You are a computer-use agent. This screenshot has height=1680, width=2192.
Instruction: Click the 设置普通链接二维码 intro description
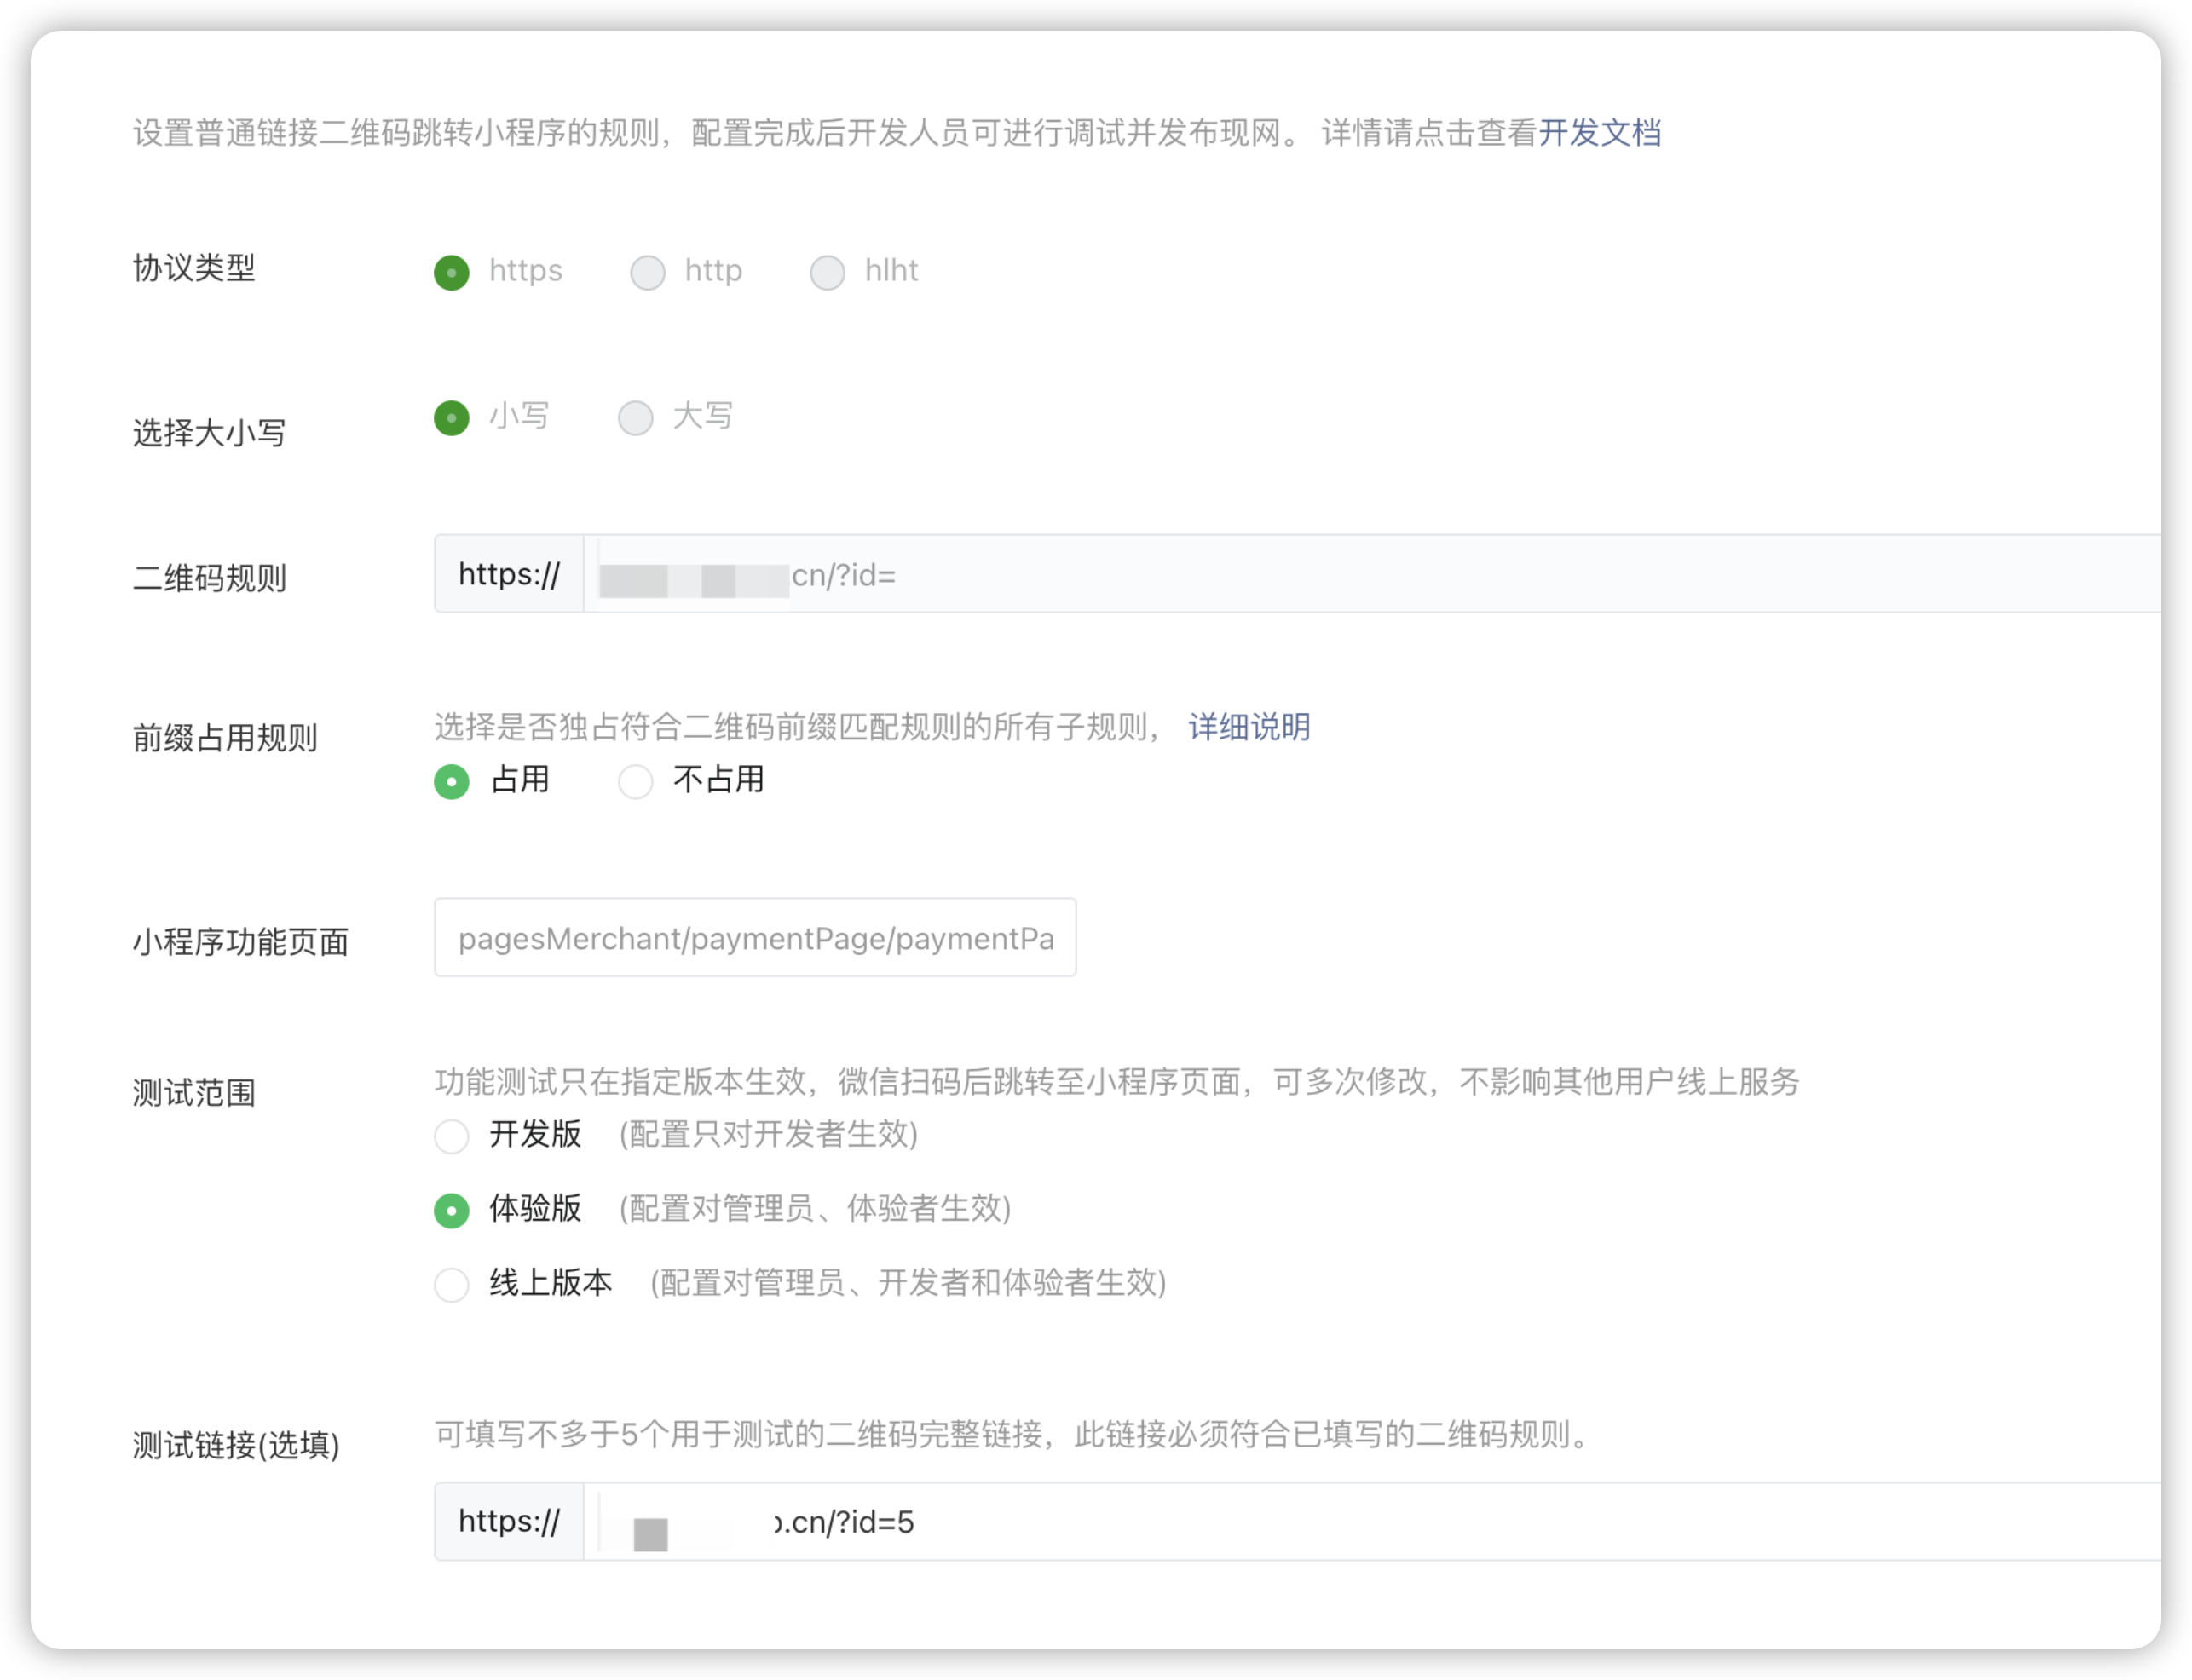tap(834, 132)
